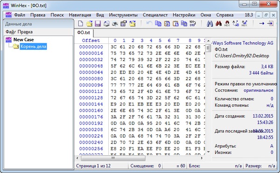
Task: Click the horizontal scrollbar left arrow
Action: click(77, 158)
